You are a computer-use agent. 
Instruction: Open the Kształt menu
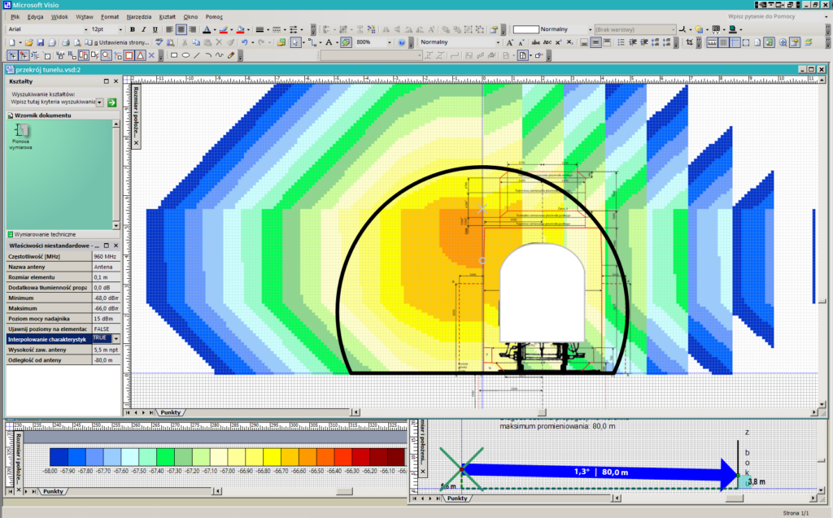[x=167, y=16]
